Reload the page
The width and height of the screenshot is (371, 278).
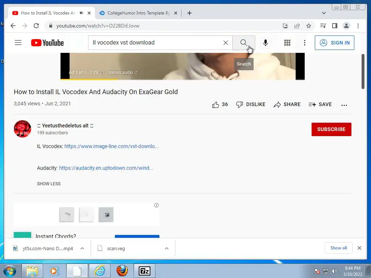click(x=36, y=26)
